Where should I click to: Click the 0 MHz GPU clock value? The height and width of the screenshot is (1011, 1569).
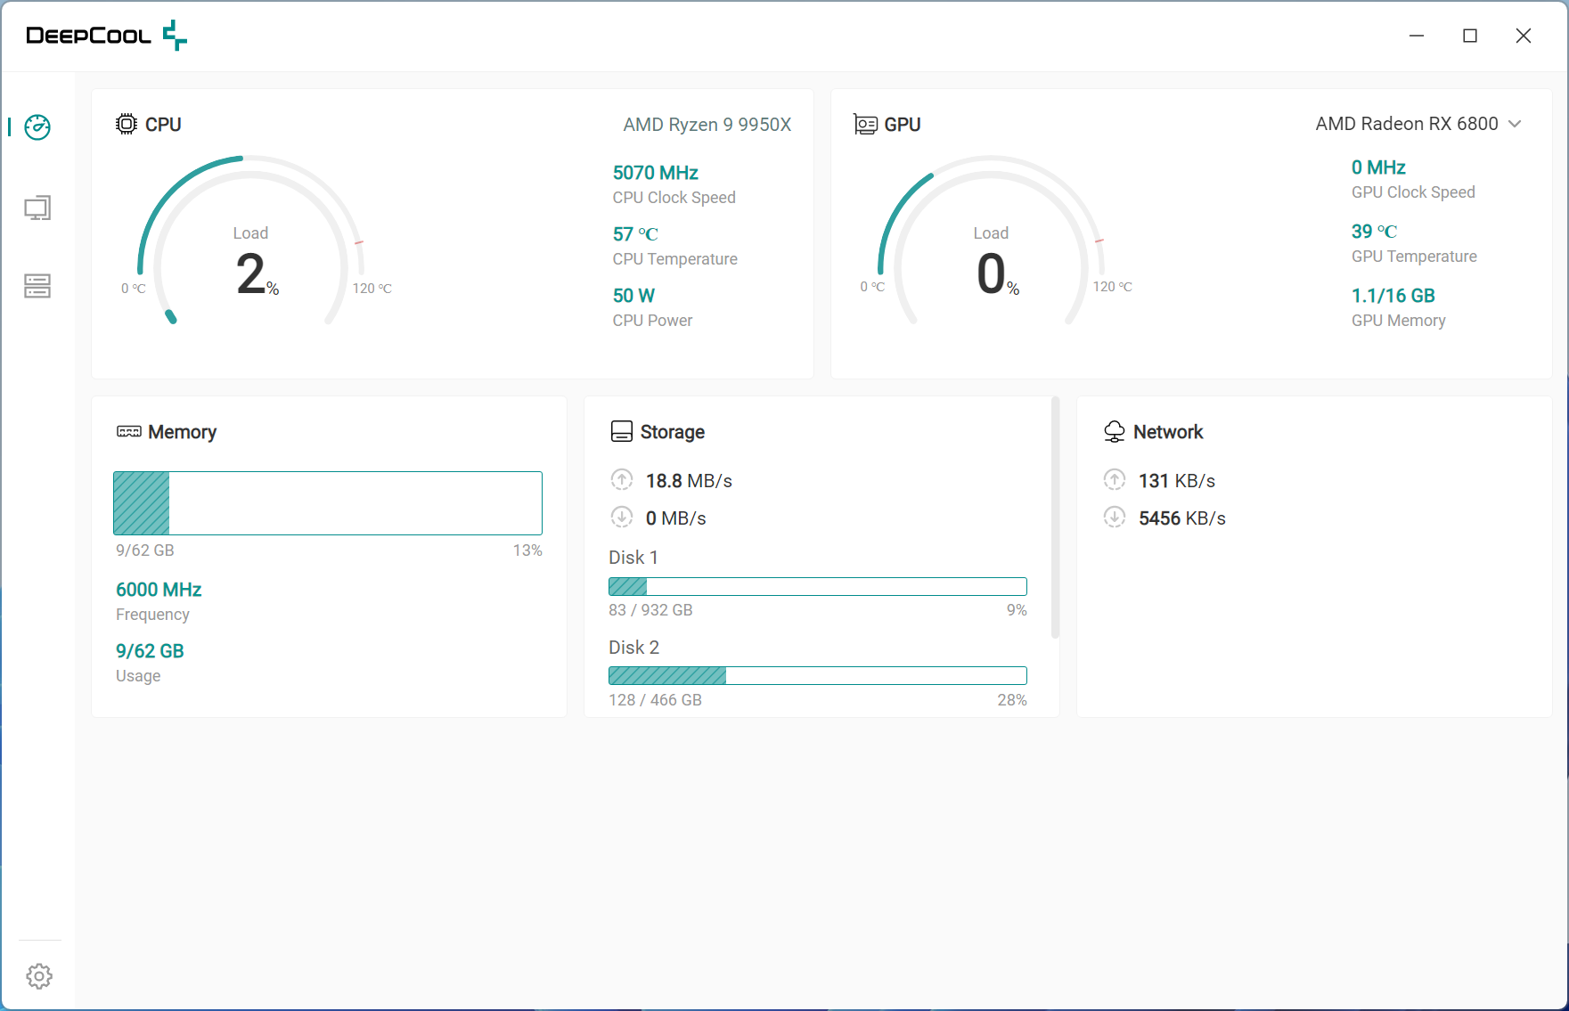click(x=1378, y=167)
